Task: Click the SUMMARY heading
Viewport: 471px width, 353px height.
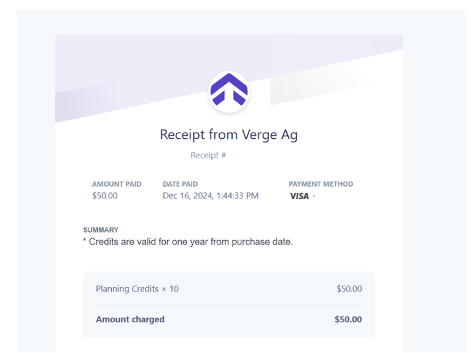Action: pyautogui.click(x=101, y=230)
